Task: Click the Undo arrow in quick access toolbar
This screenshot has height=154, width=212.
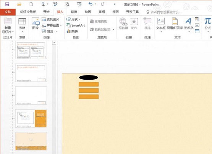Action: [91, 4]
